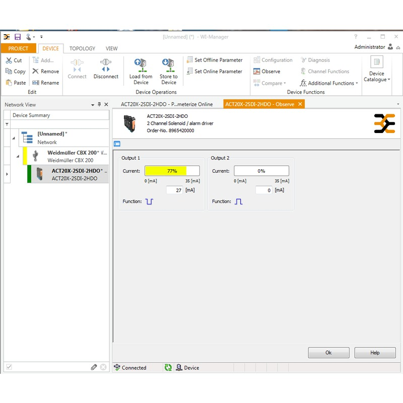Image resolution: width=403 pixels, height=403 pixels.
Task: Click the Device Summary filter field
Action: click(x=59, y=124)
